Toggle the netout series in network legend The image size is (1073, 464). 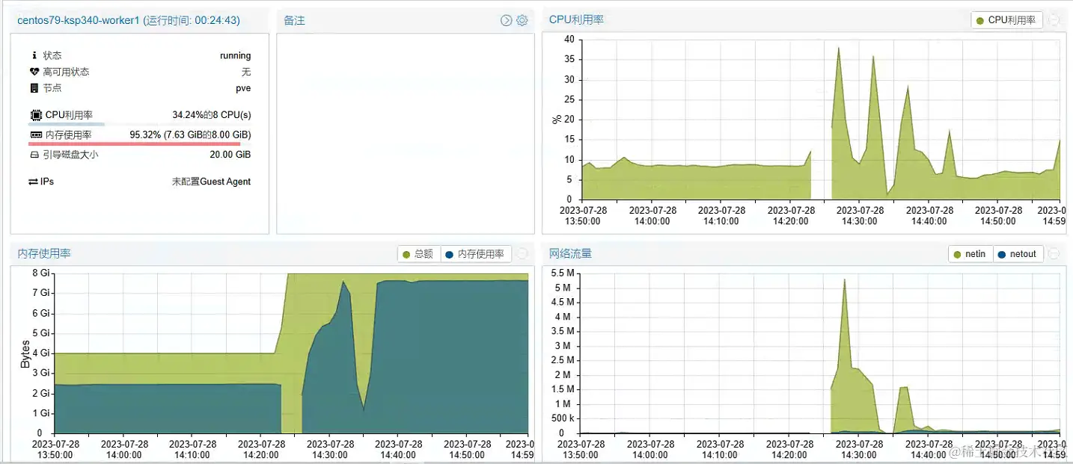[1018, 254]
